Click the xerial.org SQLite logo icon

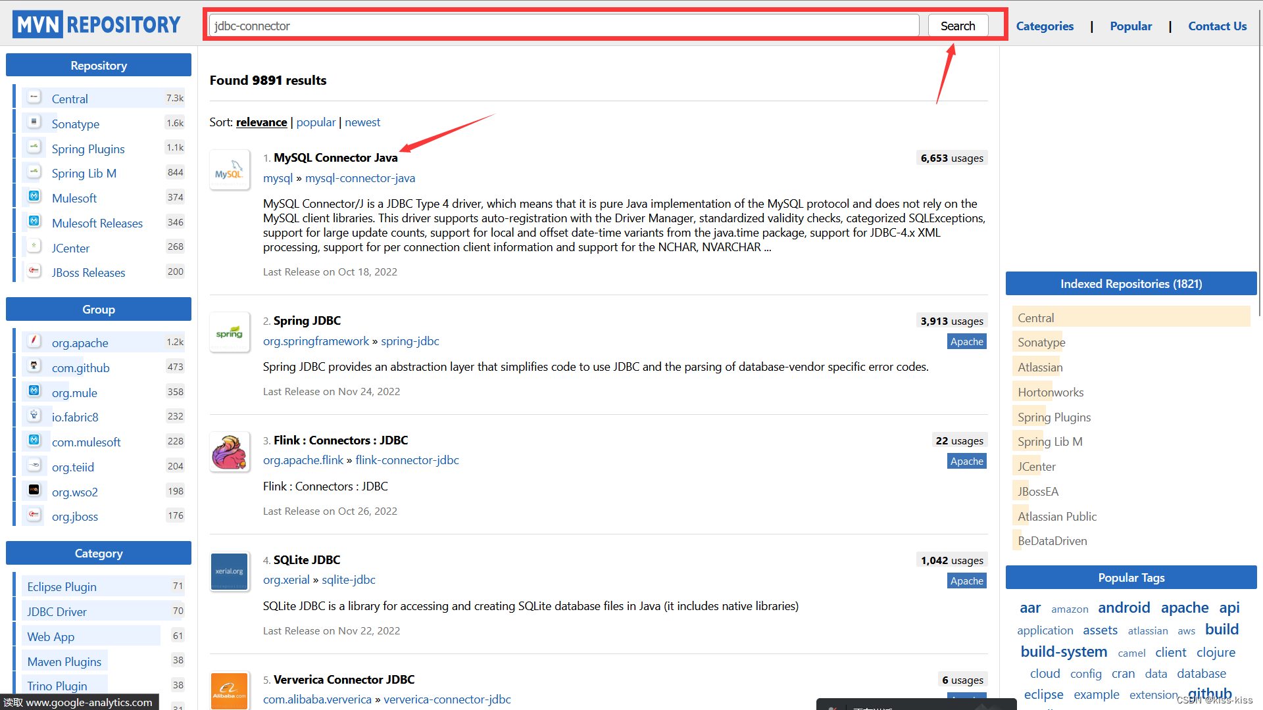229,571
